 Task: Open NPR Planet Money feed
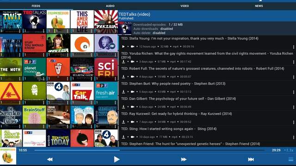(34, 69)
